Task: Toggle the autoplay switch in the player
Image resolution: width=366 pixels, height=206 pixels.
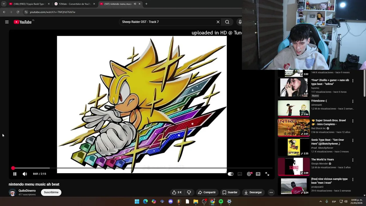Action: pos(230,174)
